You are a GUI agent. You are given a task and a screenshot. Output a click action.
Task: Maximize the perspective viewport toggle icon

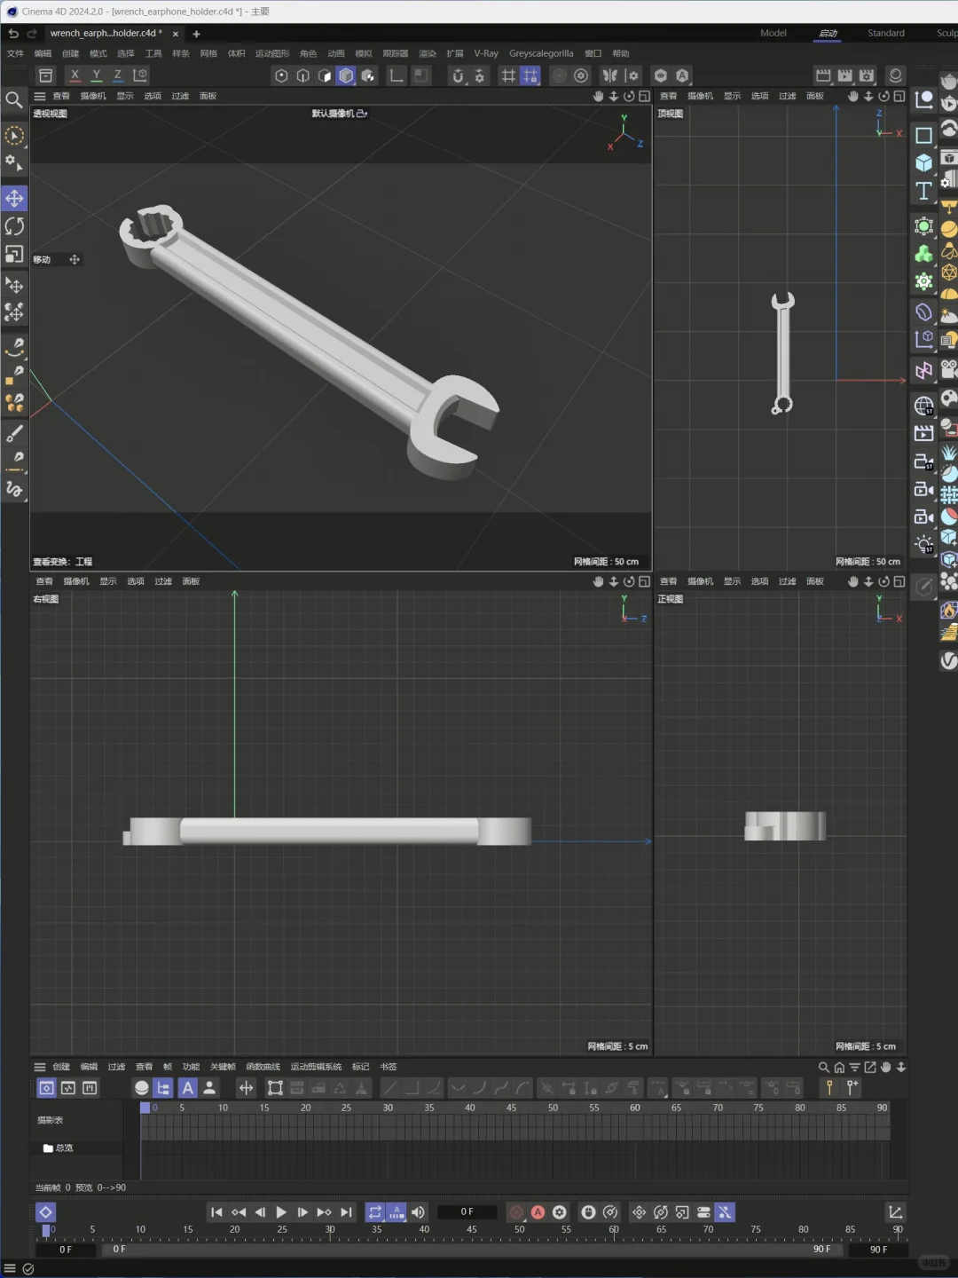click(645, 96)
